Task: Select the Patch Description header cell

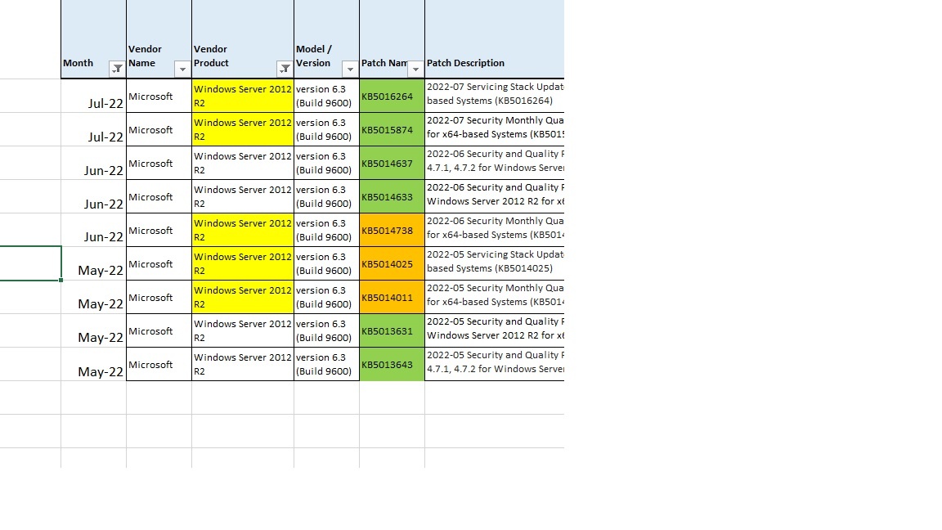Action: (x=495, y=39)
